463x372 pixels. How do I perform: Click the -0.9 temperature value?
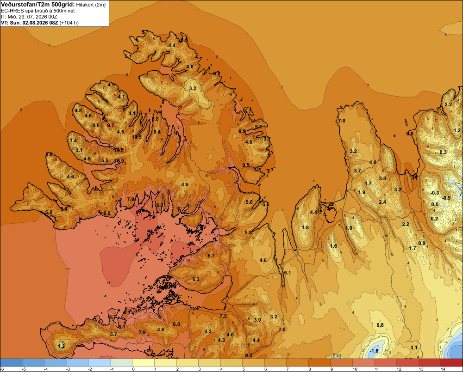446,198
